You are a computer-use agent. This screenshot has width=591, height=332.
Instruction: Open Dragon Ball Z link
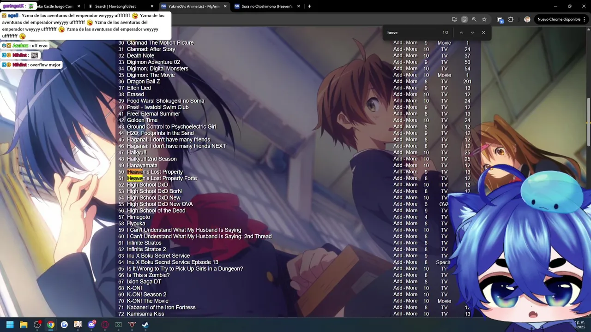coord(143,82)
